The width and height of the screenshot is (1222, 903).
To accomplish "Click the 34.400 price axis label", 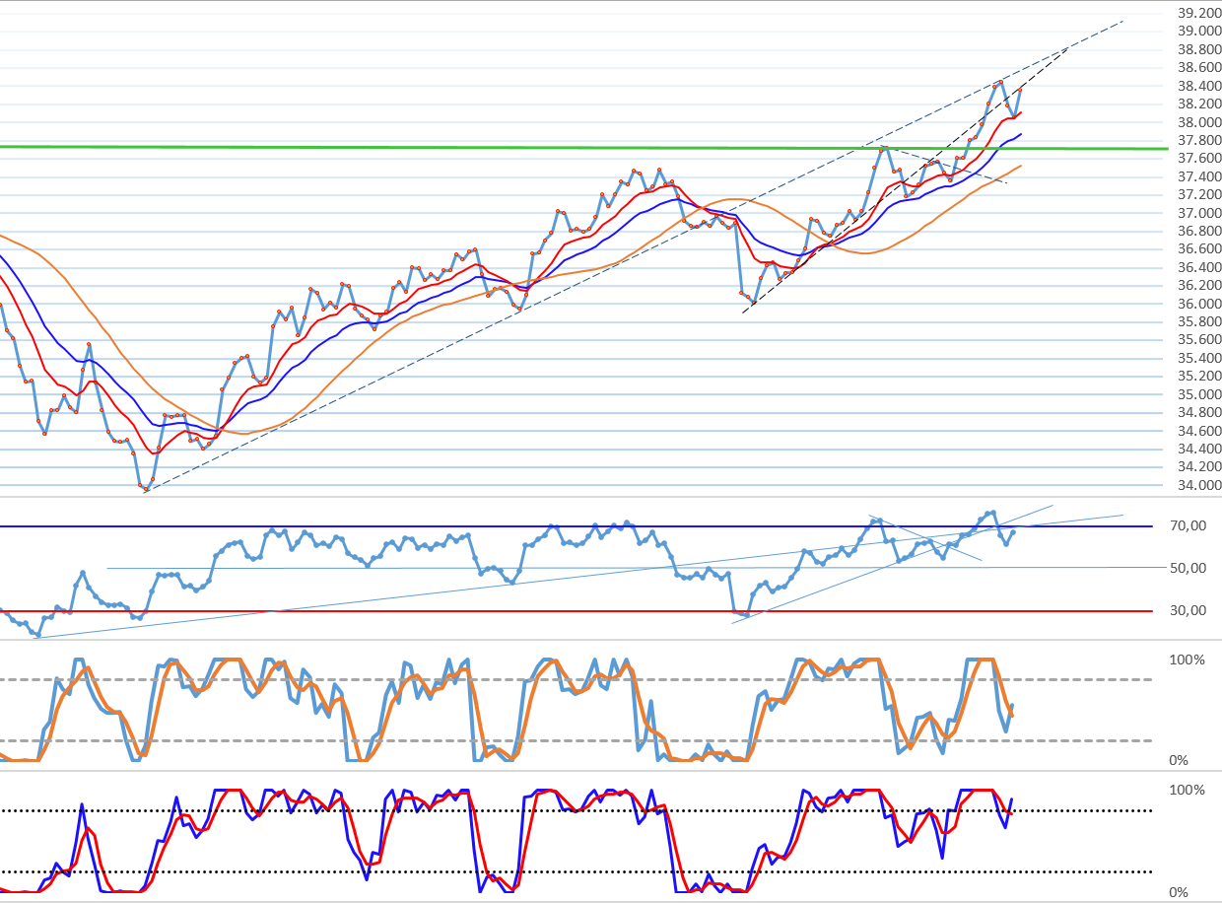I will 1200,450.
